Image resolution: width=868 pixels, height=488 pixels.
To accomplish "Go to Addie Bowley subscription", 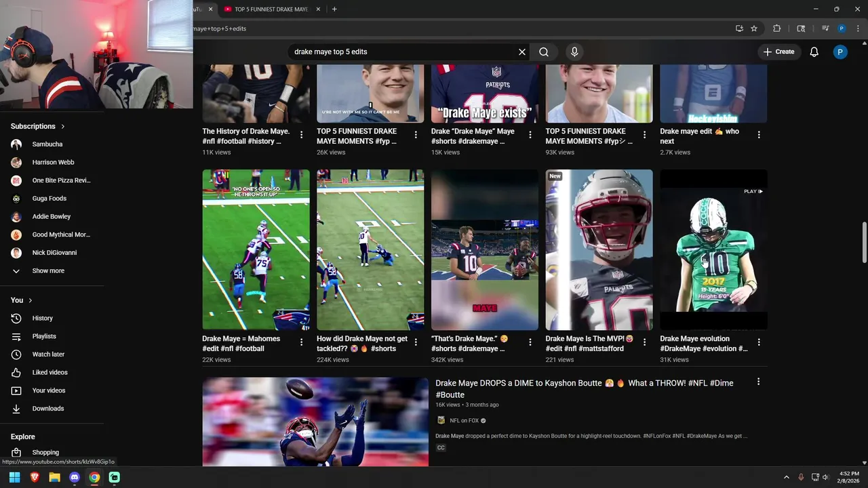I will 52,216.
